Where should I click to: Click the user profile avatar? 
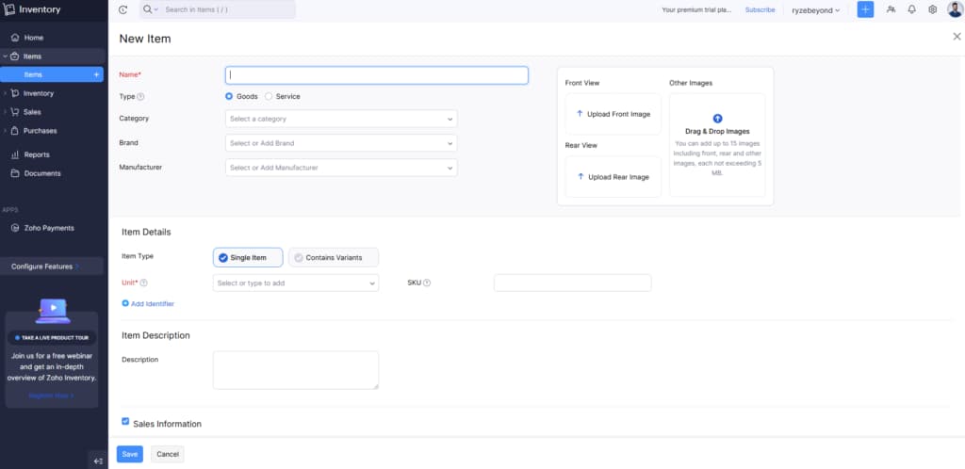tap(955, 9)
